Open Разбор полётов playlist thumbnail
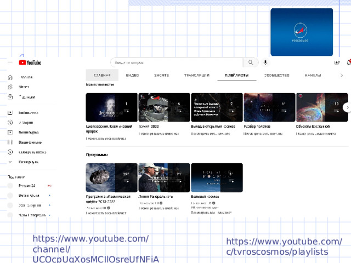Image resolution: width=351 pixels, height=263 pixels. pos(269,107)
